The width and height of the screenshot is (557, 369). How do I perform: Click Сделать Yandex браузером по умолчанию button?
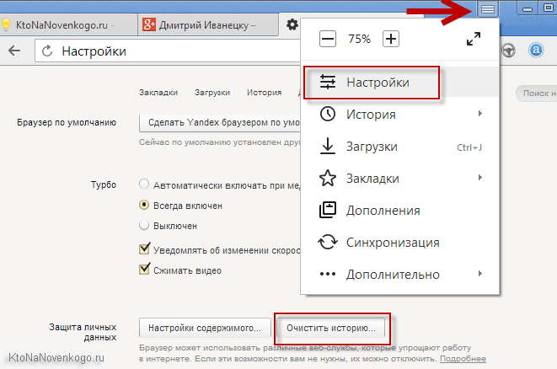click(x=220, y=123)
